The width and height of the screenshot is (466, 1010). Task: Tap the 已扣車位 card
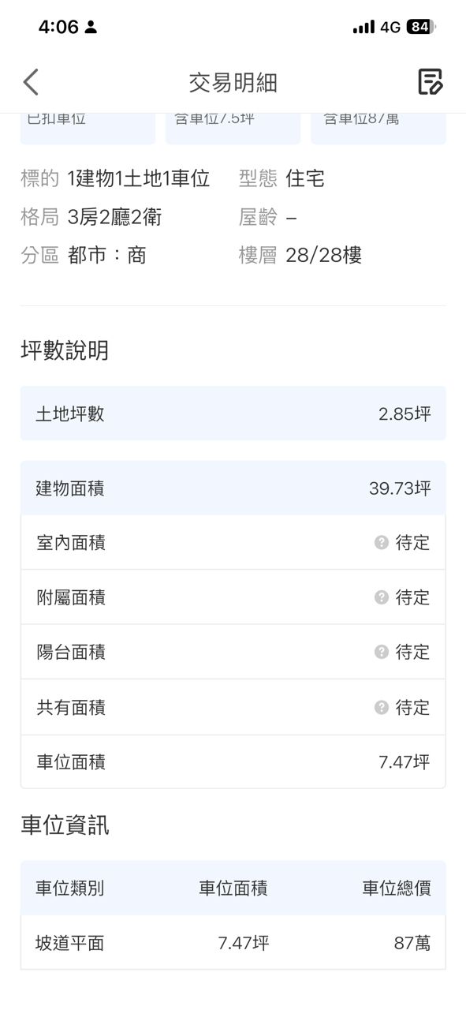(88, 129)
